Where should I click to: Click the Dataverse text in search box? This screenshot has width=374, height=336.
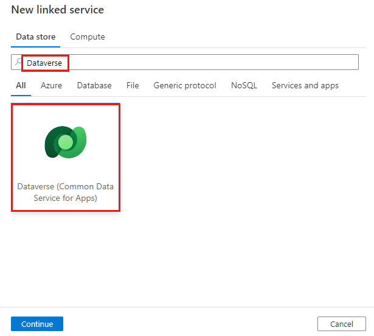44,63
